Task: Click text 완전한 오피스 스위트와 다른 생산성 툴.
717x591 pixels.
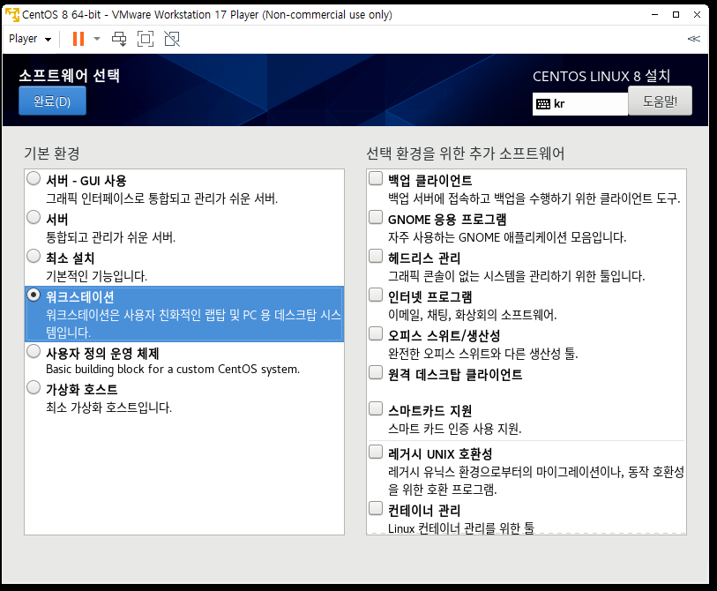Action: pyautogui.click(x=483, y=354)
